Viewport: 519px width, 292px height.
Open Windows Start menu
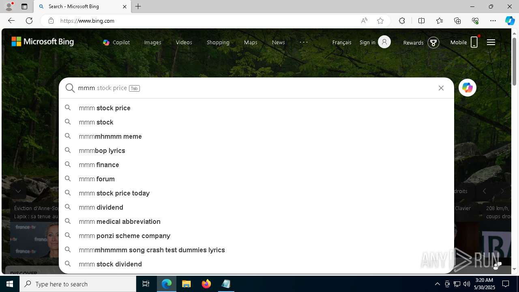[x=10, y=284]
